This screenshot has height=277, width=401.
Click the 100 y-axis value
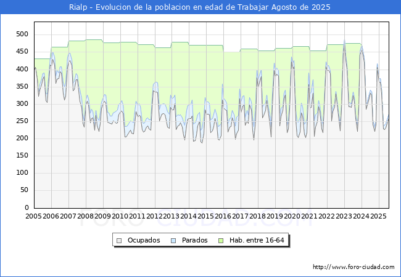[x=22, y=173]
